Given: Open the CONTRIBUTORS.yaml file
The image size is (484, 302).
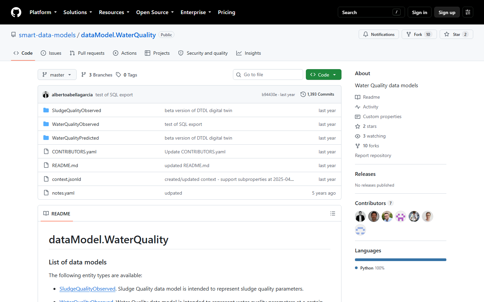Looking at the screenshot, I should tap(74, 152).
